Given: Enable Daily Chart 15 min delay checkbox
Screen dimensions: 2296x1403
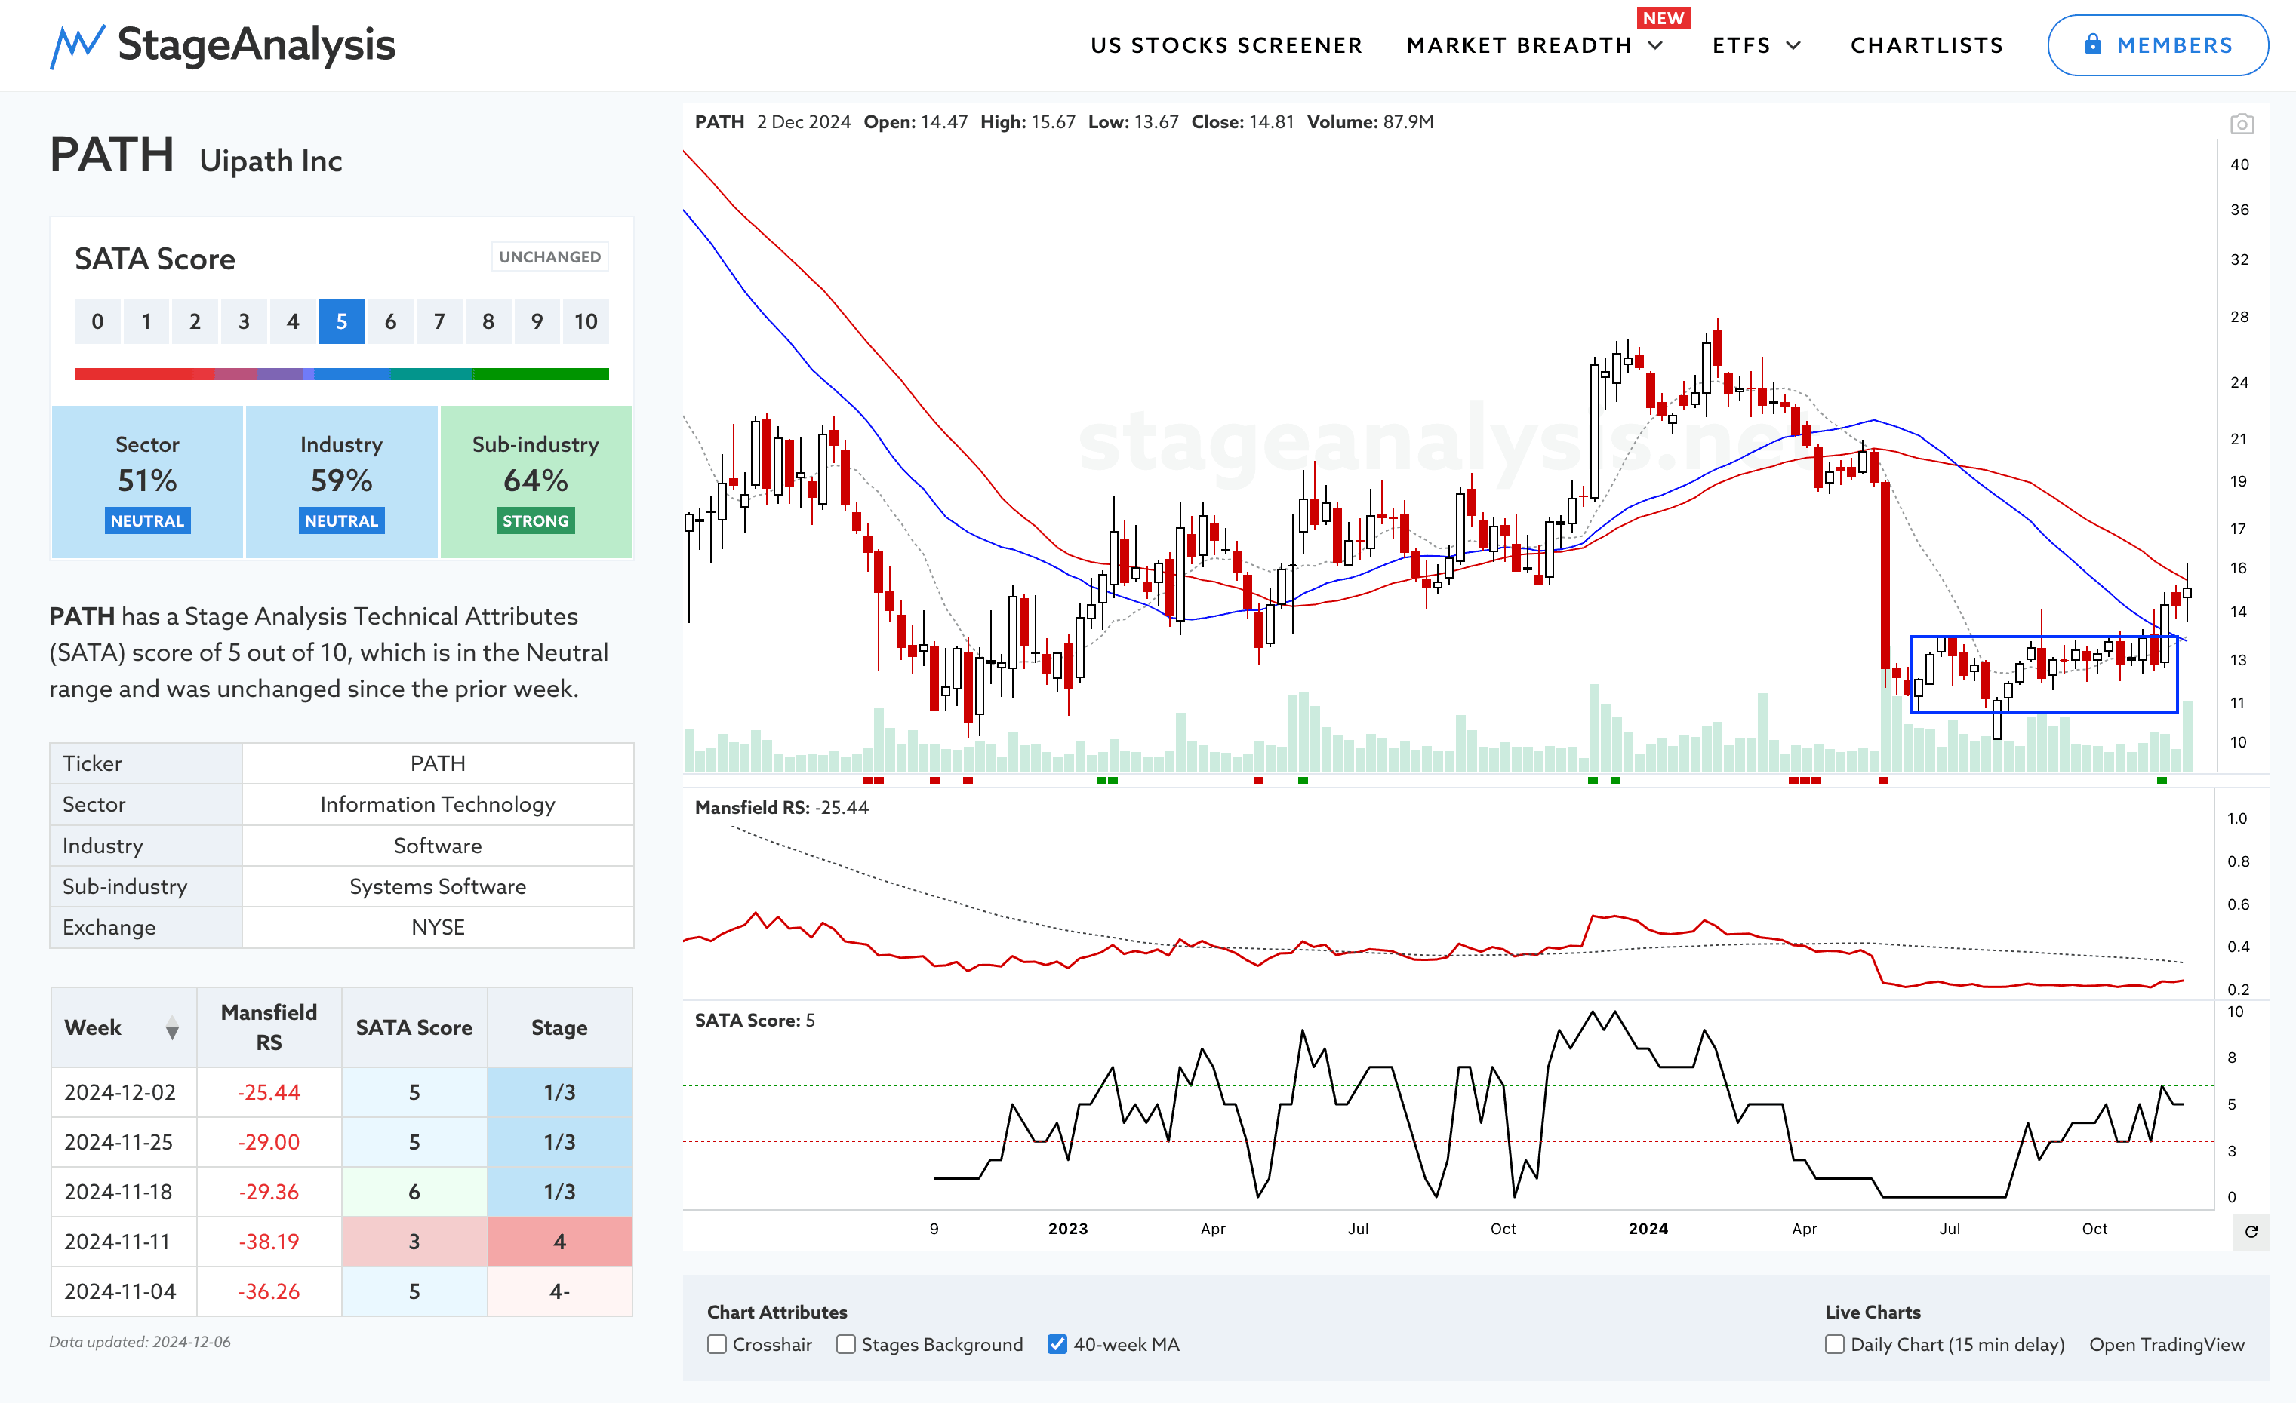Looking at the screenshot, I should (x=1834, y=1344).
